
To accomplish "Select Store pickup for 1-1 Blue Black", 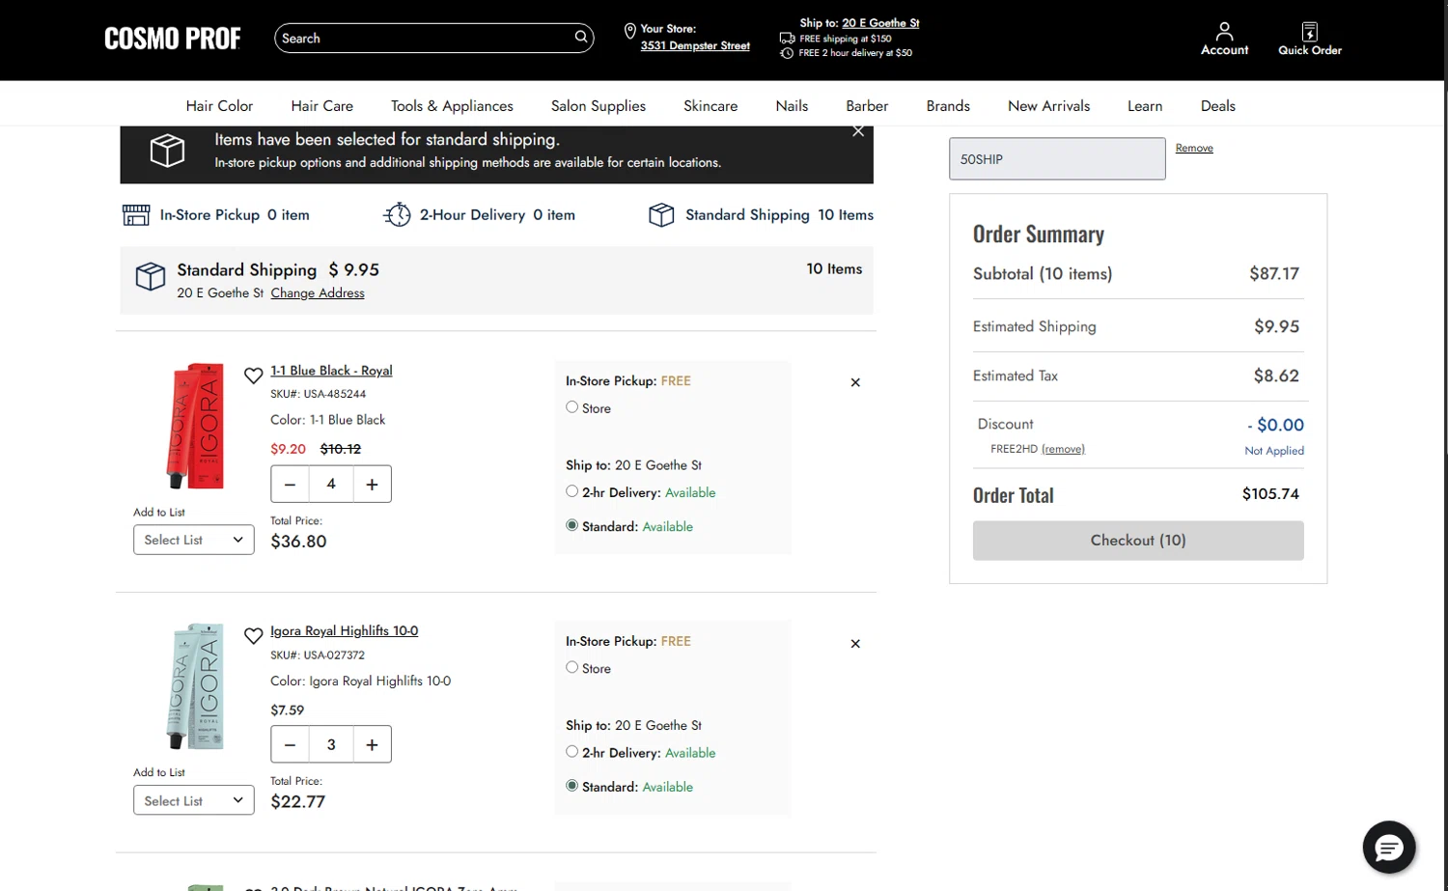I will point(572,407).
